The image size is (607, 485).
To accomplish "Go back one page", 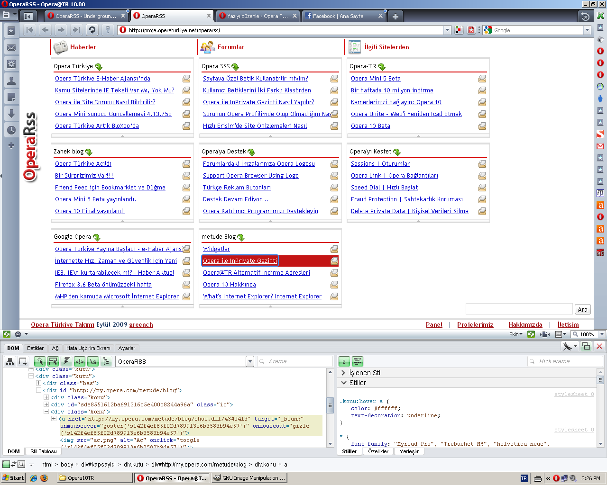I will click(x=46, y=30).
